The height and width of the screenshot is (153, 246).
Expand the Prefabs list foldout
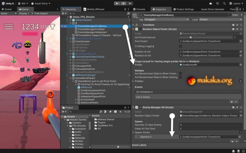pos(133,81)
